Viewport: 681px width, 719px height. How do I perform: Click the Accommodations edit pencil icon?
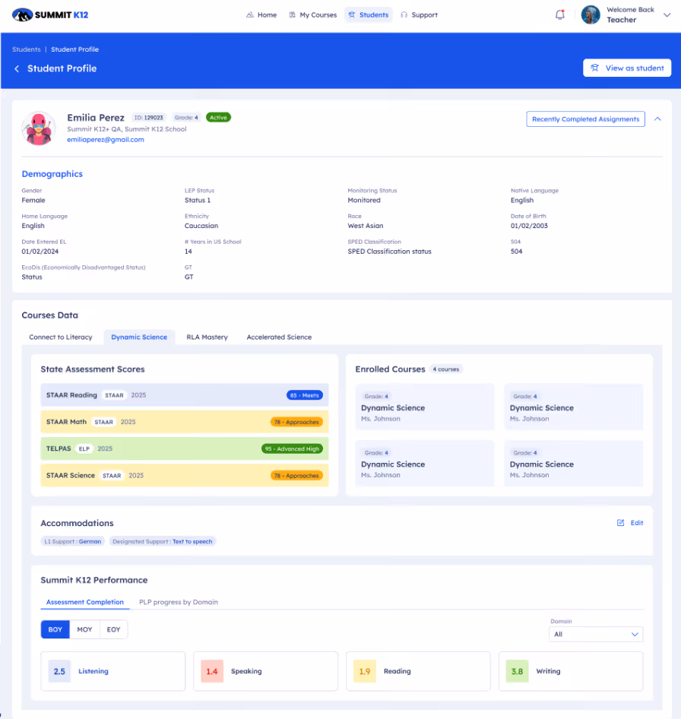click(x=620, y=523)
